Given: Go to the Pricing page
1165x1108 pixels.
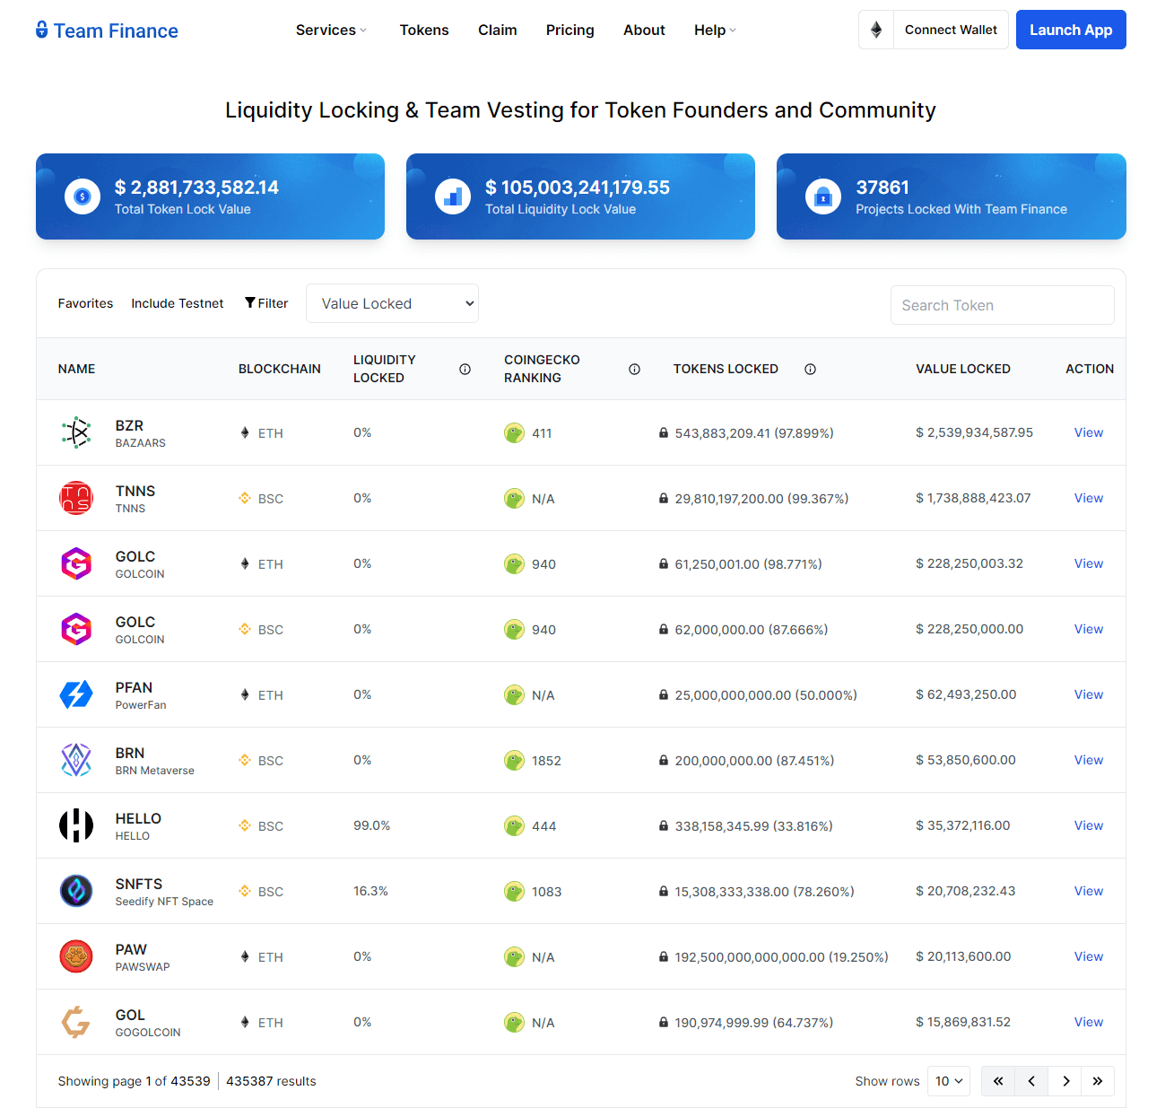Looking at the screenshot, I should pyautogui.click(x=569, y=30).
